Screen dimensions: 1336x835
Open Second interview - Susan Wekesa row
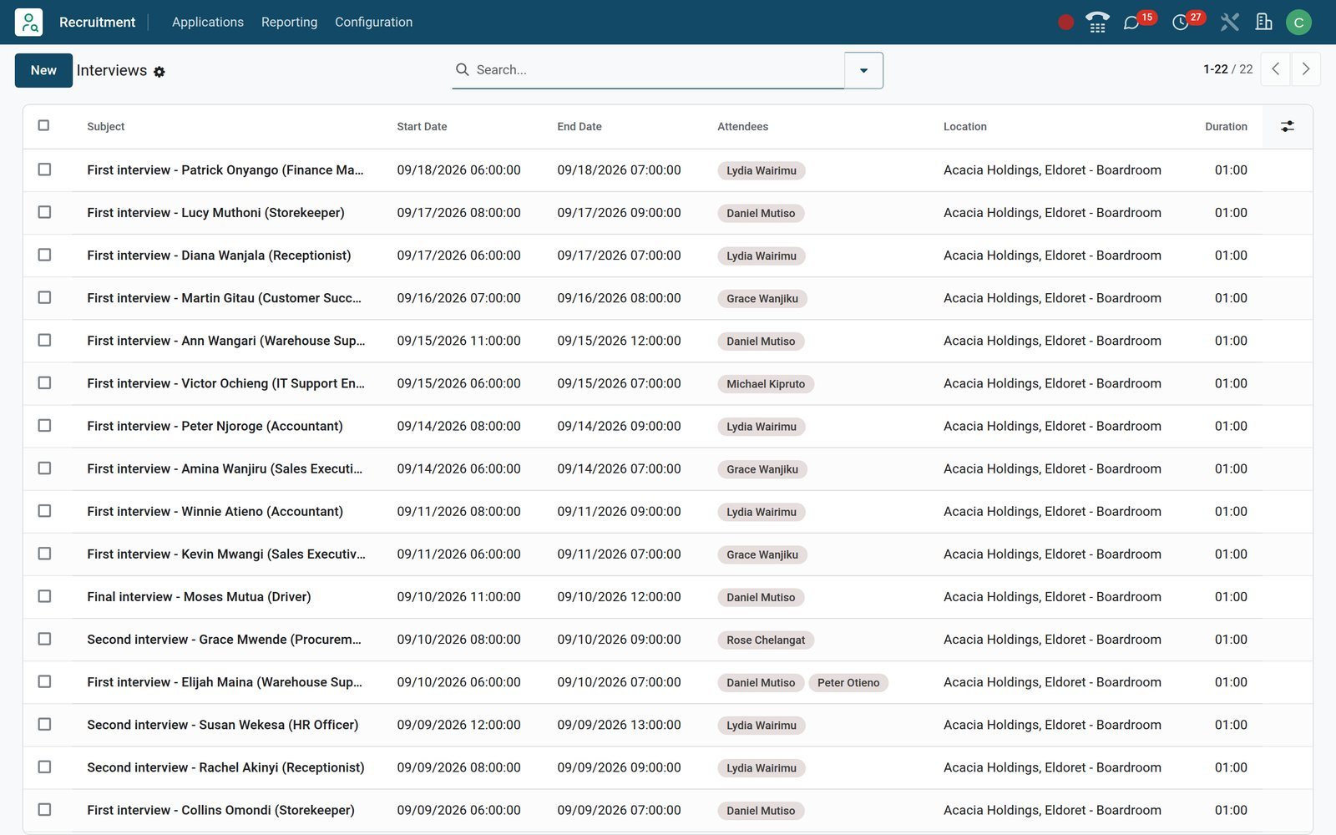(668, 725)
